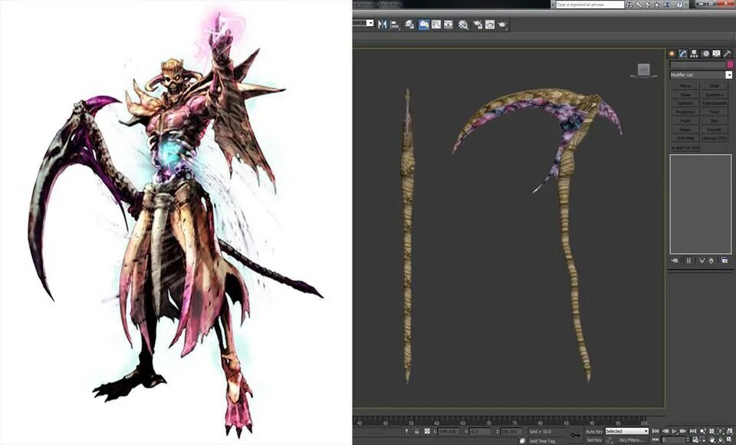Screen dimensions: 736x445
Task: Click the UVW Map modifier button
Action: (685, 138)
